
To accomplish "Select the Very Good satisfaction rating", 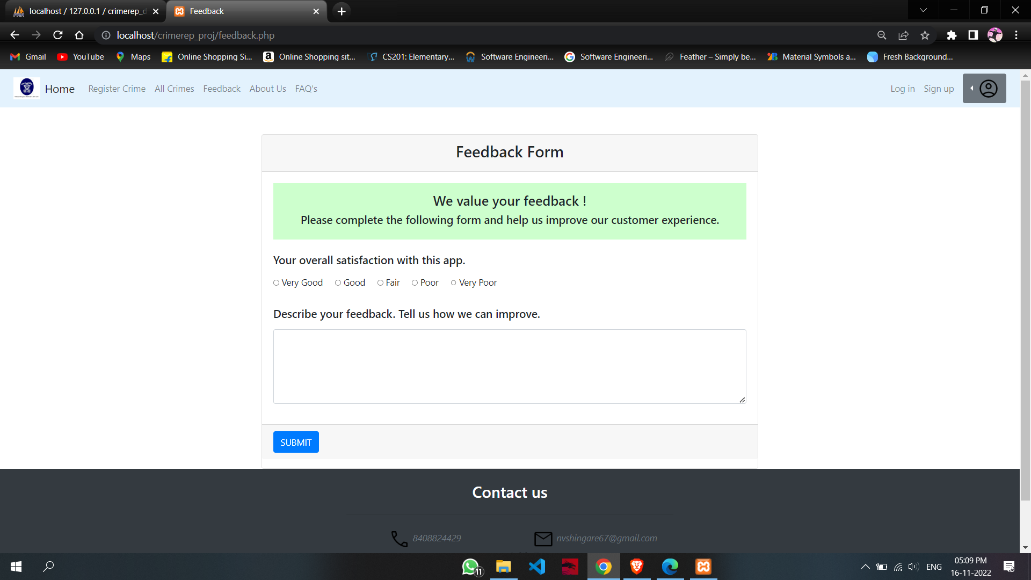I will (276, 282).
